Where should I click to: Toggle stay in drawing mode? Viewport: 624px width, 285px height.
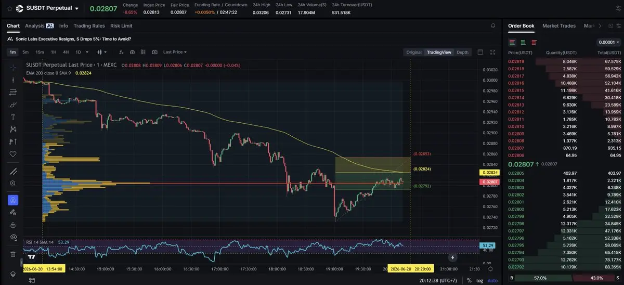[x=13, y=212]
